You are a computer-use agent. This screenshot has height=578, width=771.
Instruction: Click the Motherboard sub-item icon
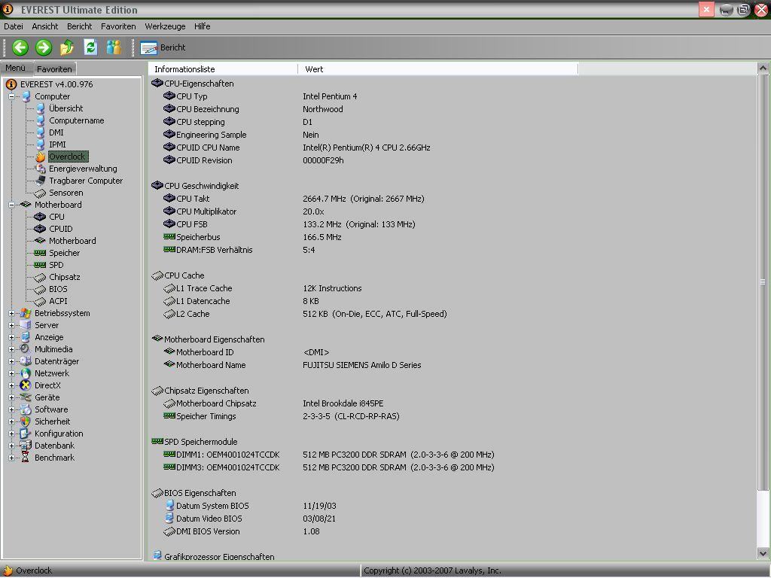pyautogui.click(x=40, y=241)
